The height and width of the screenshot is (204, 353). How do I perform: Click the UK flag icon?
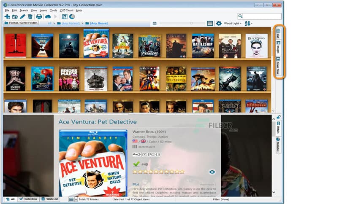point(143,141)
